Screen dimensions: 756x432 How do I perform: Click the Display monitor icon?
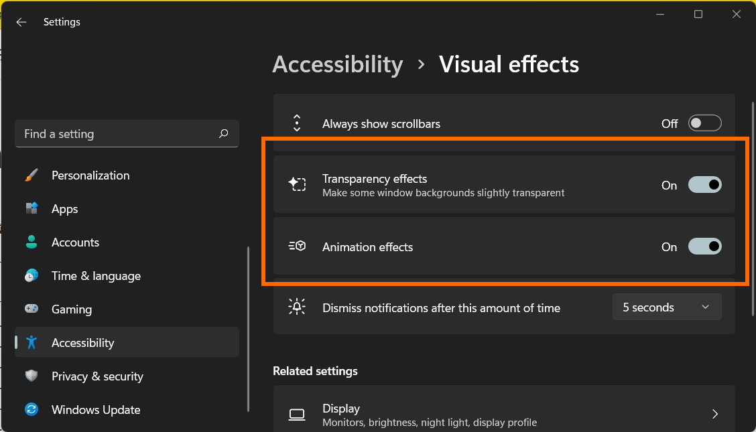(x=297, y=414)
